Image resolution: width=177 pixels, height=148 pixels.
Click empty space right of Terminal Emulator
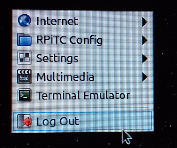tap(141, 95)
